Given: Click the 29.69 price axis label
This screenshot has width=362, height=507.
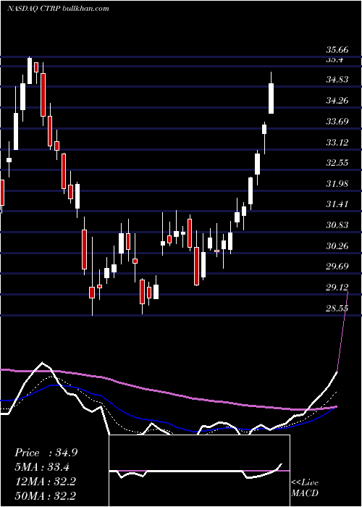Looking at the screenshot, I should [x=337, y=267].
